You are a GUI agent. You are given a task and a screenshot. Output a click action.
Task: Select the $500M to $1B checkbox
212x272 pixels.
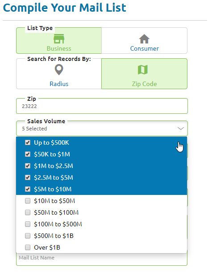coord(28,236)
